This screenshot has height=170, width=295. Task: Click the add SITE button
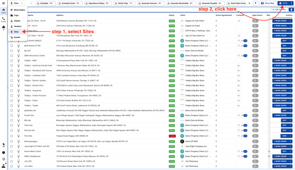tap(284, 3)
